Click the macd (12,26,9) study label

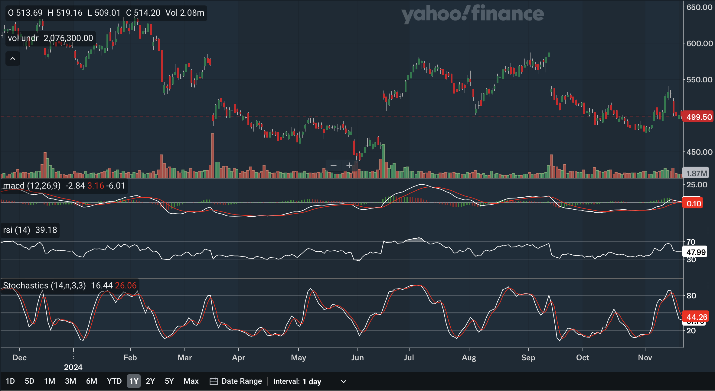tap(32, 186)
